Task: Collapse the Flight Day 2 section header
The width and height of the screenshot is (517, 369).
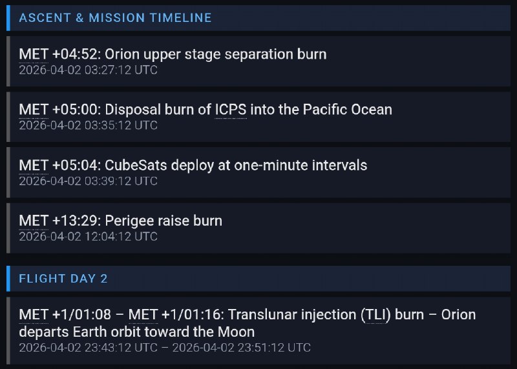Action: 258,279
